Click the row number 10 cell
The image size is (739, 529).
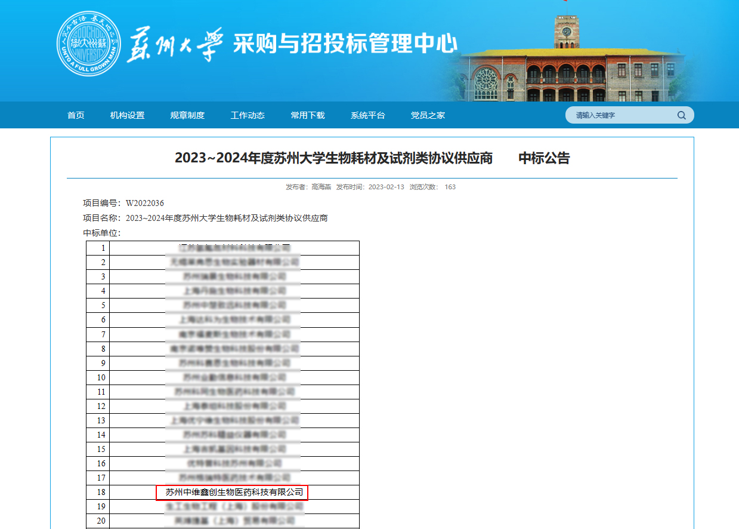pyautogui.click(x=98, y=377)
